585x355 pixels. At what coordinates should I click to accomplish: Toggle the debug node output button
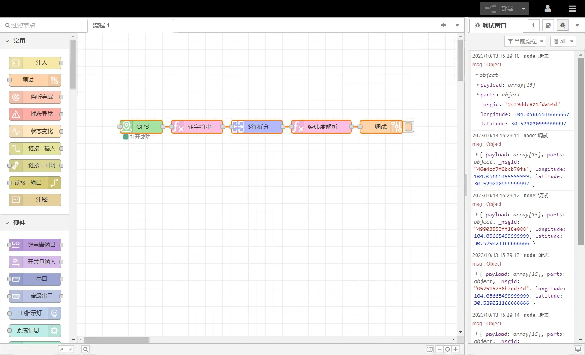click(408, 127)
